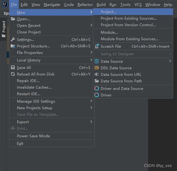Screen dimensions: 177x171
Task: Expand the Data Source submenu arrow
Action: [170, 61]
